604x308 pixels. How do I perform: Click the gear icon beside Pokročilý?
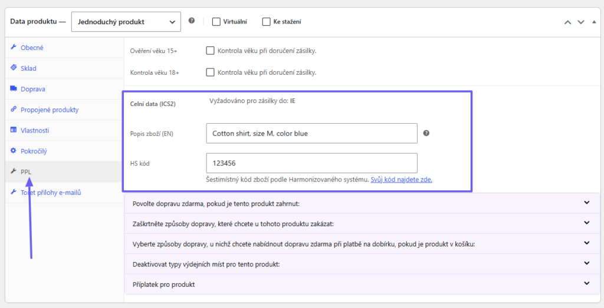(x=14, y=151)
